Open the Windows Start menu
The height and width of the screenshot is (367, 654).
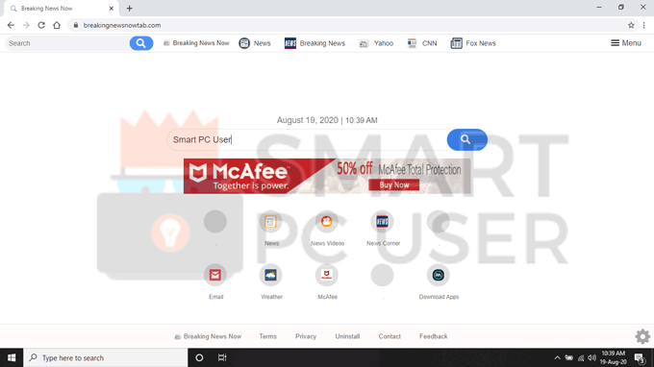[x=12, y=357]
